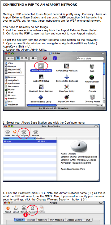Click Upload in Airport window toolbar
The image size is (111, 225).
16,209
